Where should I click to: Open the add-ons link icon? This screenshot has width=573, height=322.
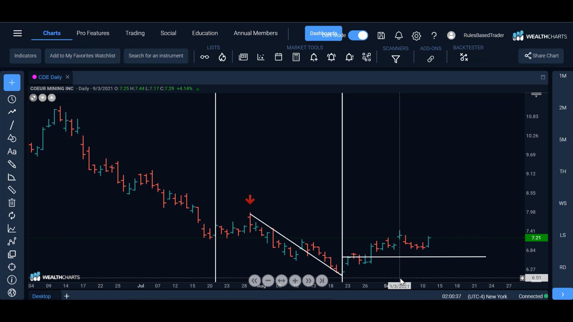coord(431,59)
